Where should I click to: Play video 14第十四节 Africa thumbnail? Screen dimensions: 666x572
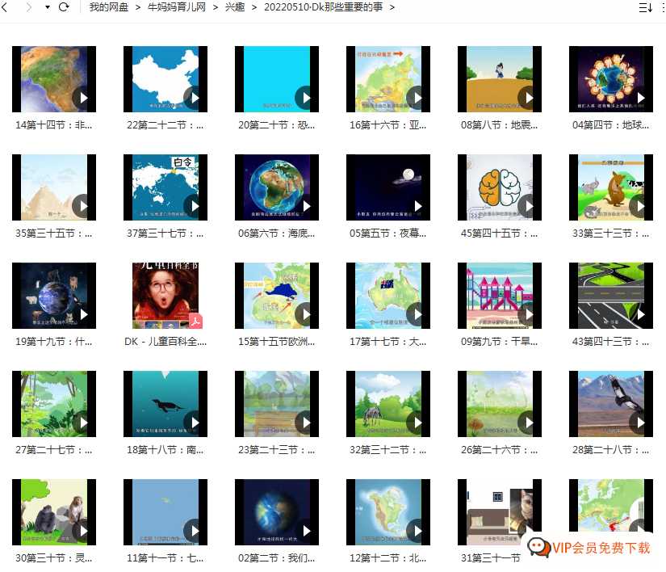tap(54, 79)
